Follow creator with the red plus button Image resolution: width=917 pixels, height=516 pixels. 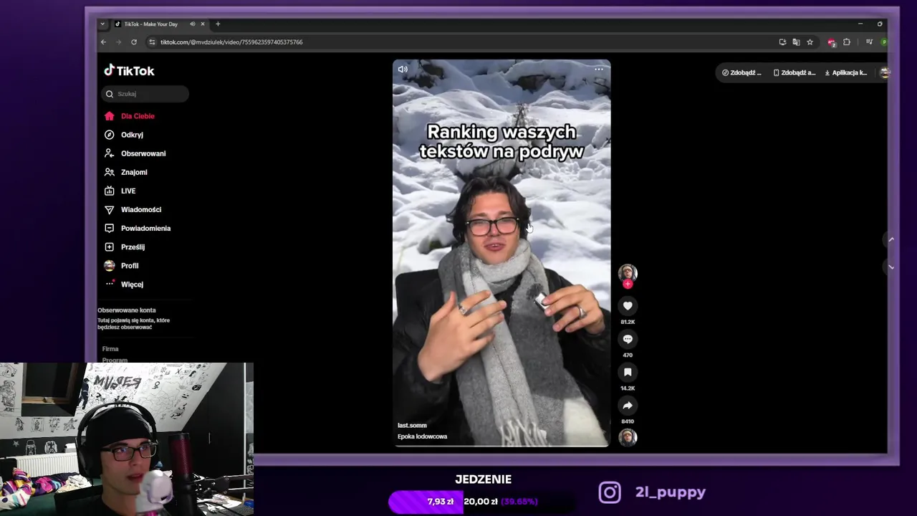point(628,284)
